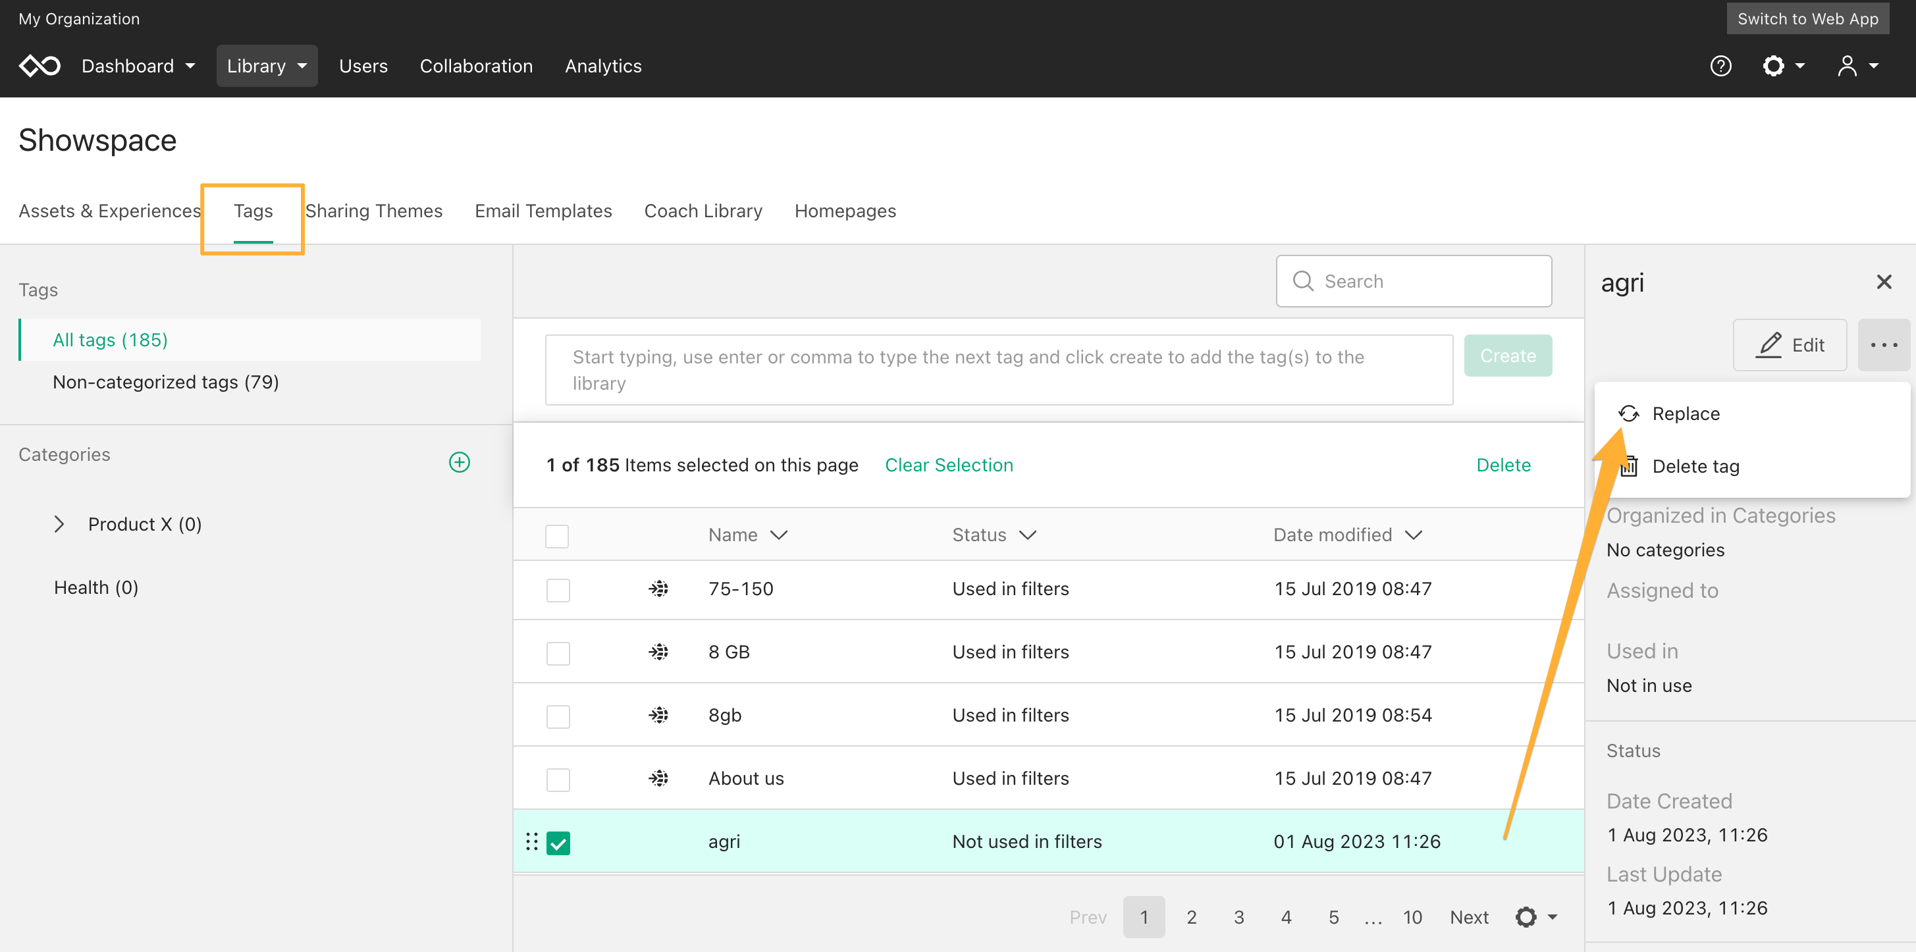Click Delete link for selected items
This screenshot has height=952, width=1916.
click(1503, 465)
